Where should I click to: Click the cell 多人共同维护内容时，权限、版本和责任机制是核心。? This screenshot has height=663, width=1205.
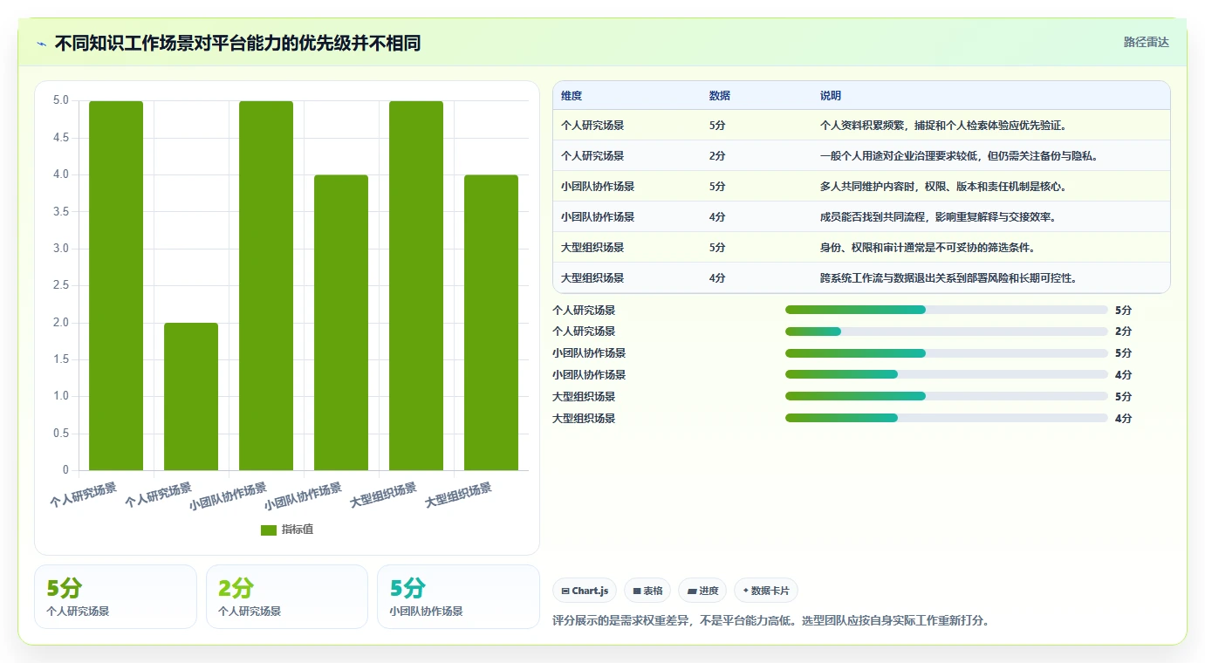click(943, 187)
